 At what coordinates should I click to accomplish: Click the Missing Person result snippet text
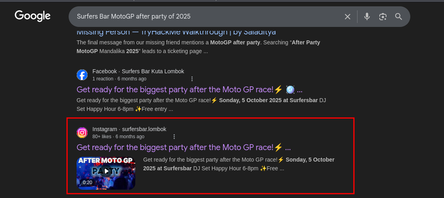[x=198, y=47]
